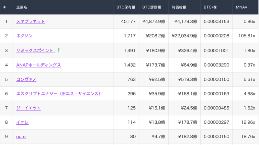Select the 296 BTC holdings cell
259x145 pixels.
pyautogui.click(x=126, y=94)
